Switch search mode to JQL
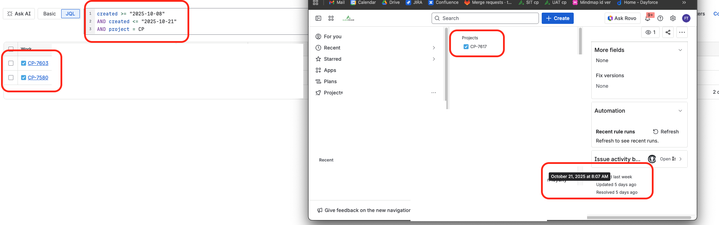Screen dimensions: 719x225 pyautogui.click(x=70, y=14)
